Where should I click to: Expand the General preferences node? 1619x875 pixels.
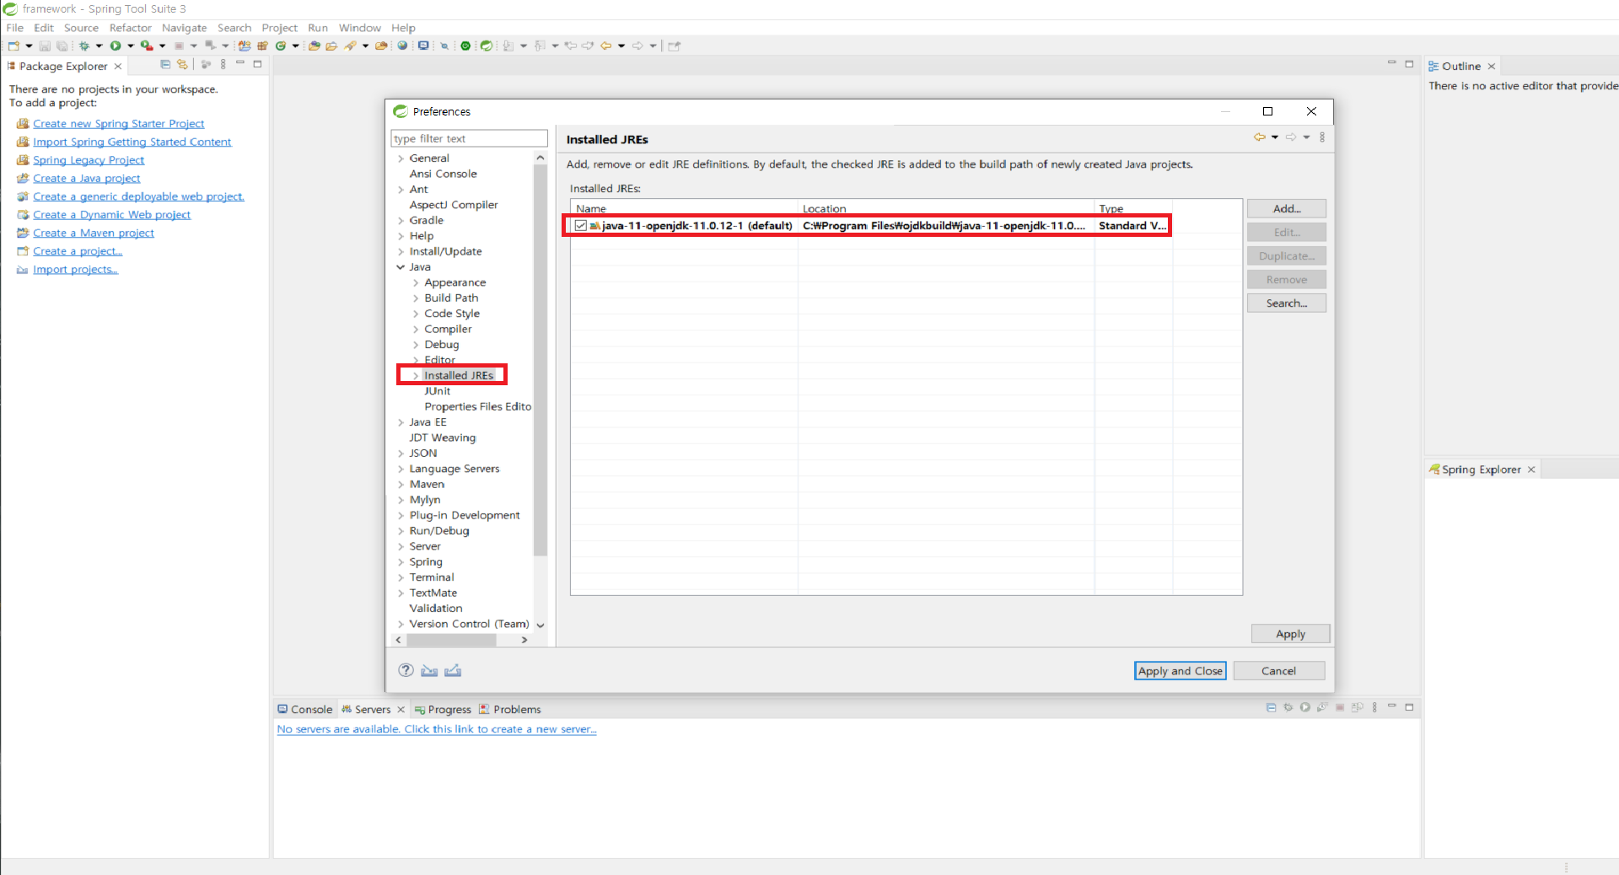(x=401, y=158)
